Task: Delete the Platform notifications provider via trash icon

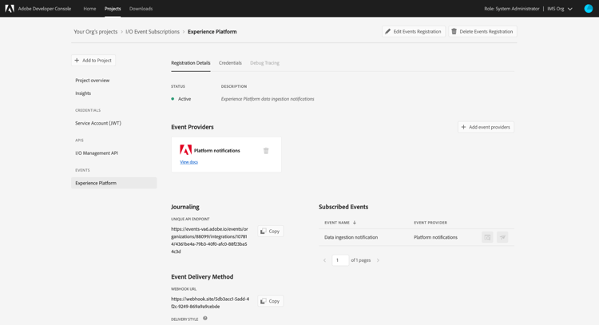Action: click(266, 151)
